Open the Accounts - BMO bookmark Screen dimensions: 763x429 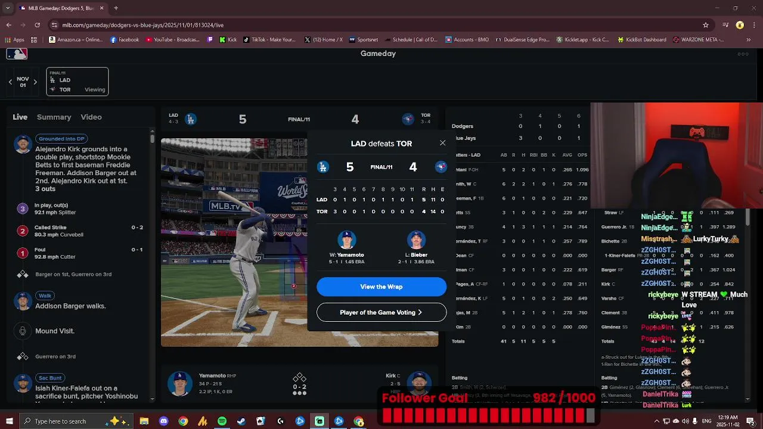click(x=467, y=40)
